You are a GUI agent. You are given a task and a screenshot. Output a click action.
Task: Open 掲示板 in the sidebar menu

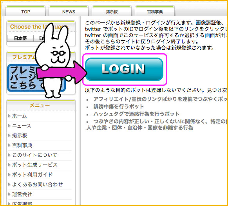[x=20, y=136]
